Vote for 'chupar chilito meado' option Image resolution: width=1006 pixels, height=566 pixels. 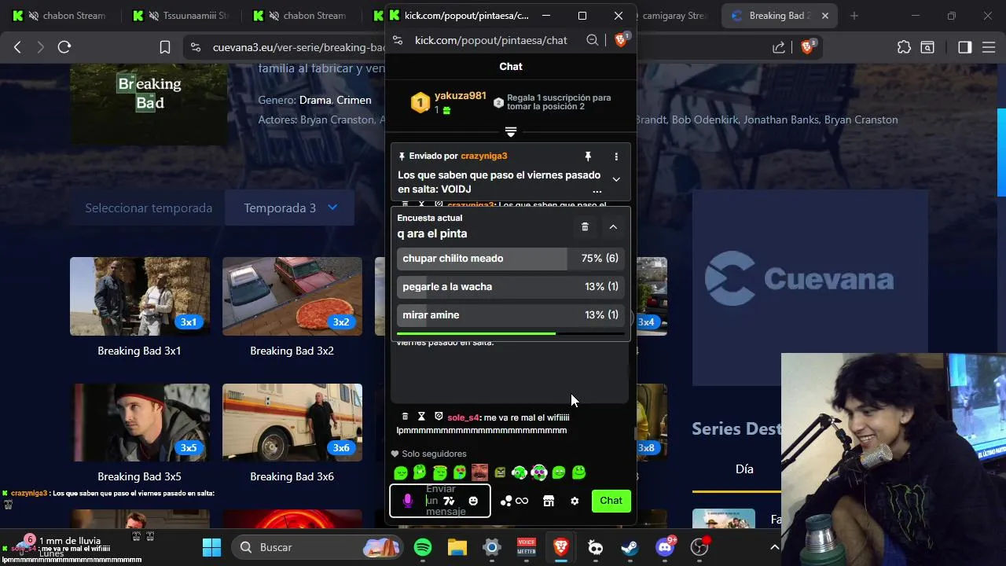[x=510, y=259]
